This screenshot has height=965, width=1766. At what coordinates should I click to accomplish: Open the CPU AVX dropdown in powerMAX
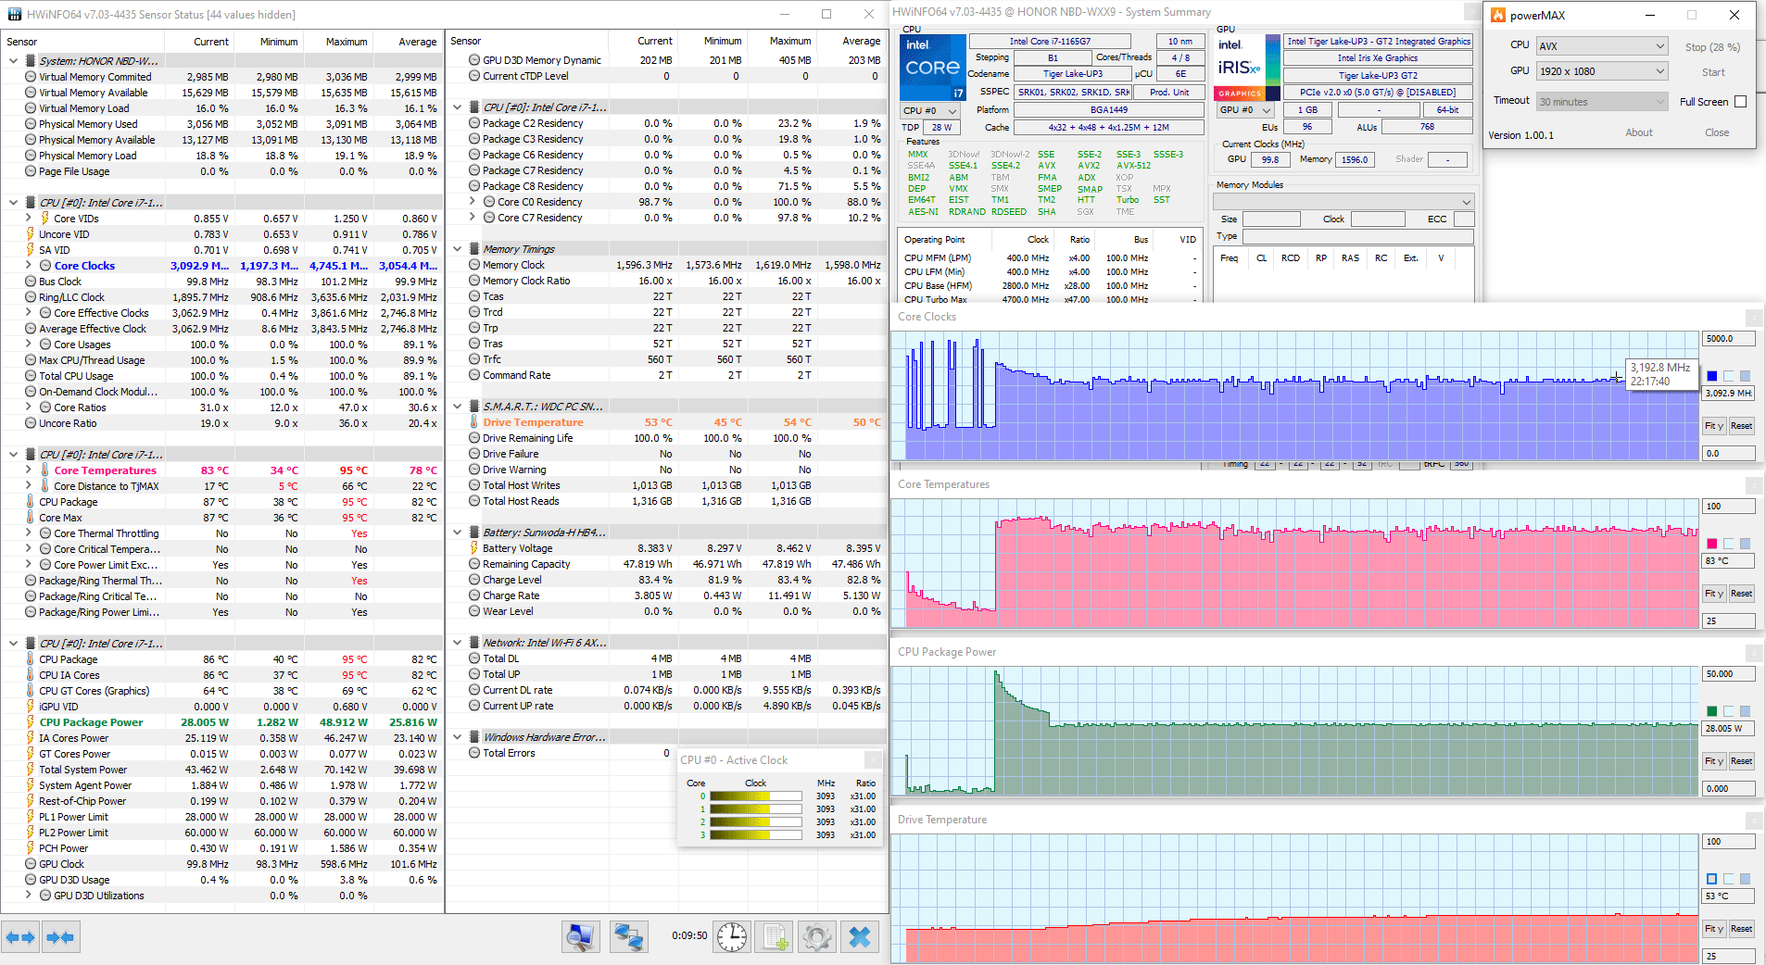1601,46
